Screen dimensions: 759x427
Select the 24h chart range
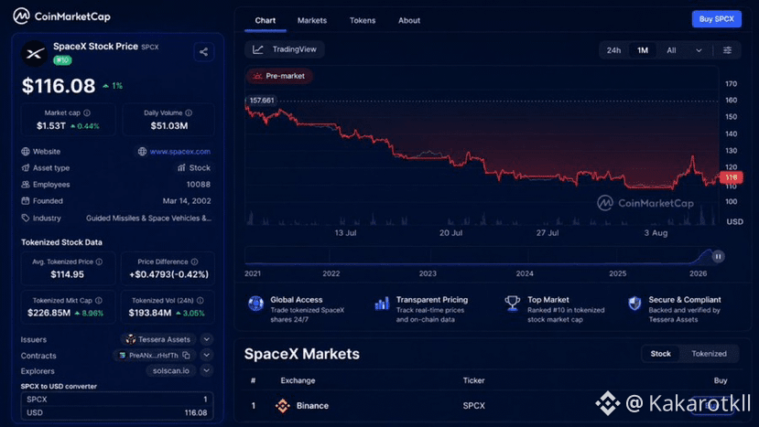(613, 50)
